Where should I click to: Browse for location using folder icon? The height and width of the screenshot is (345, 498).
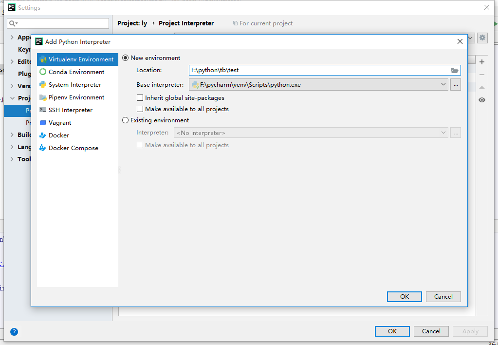[x=455, y=70]
